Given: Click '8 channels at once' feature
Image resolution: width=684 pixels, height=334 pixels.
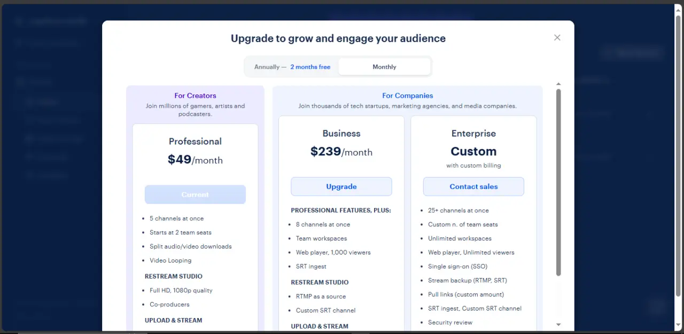Looking at the screenshot, I should pos(323,224).
